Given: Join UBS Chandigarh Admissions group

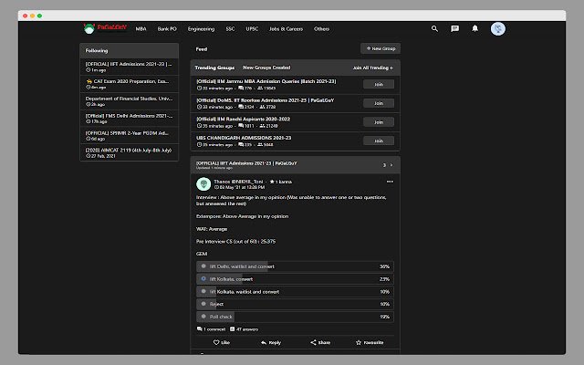Looking at the screenshot, I should click(379, 141).
